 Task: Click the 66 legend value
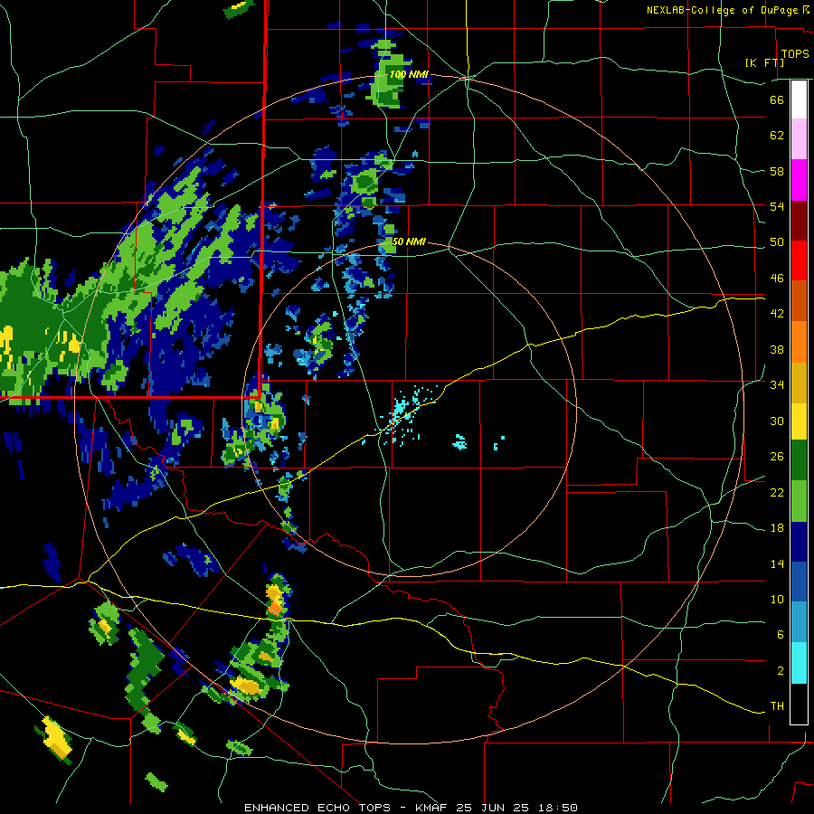[777, 99]
